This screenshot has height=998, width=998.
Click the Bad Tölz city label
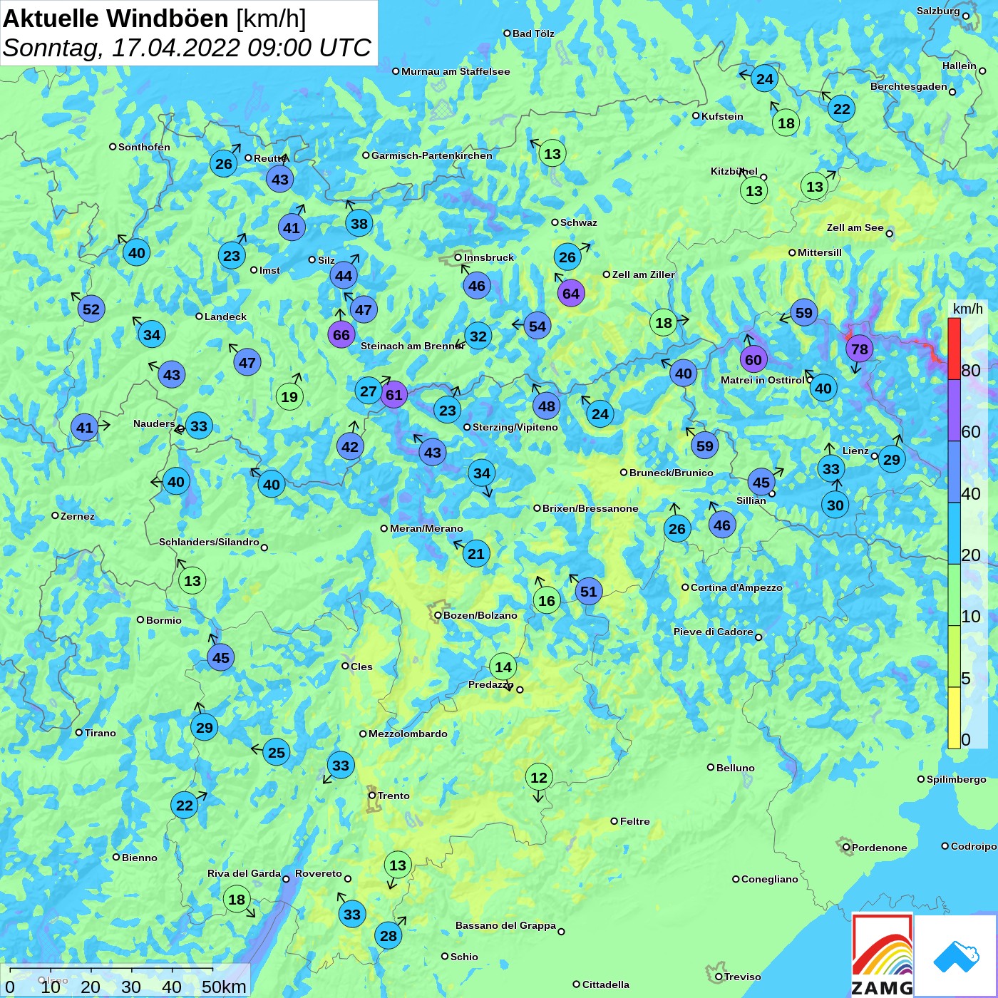[533, 34]
